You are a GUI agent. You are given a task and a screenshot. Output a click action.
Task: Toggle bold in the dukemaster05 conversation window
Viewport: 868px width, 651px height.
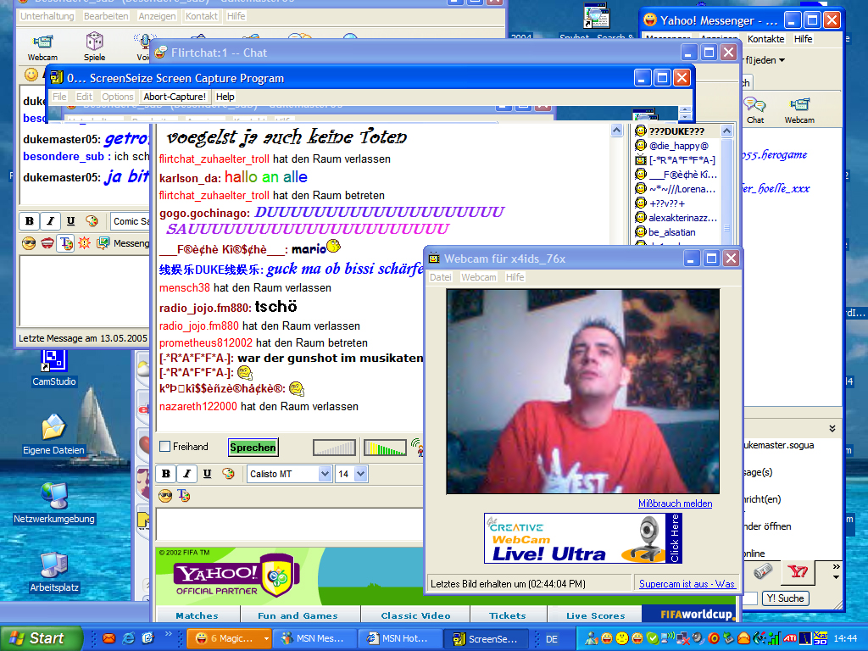[30, 221]
